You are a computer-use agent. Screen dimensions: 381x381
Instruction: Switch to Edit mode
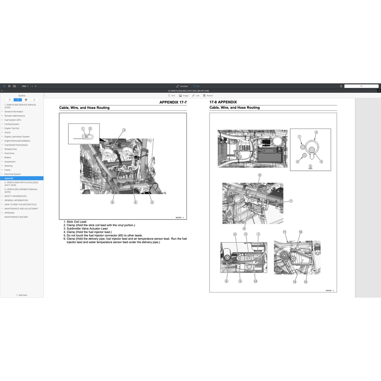coord(196,86)
